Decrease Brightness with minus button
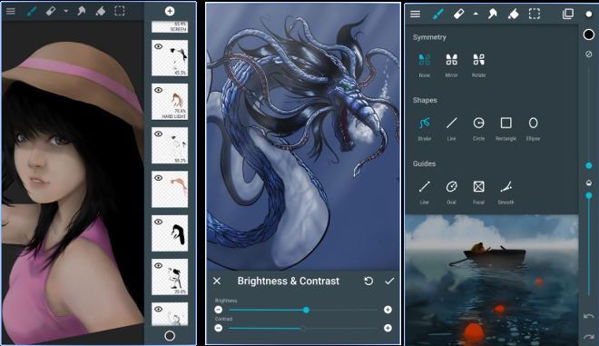The image size is (599, 346). 219,310
